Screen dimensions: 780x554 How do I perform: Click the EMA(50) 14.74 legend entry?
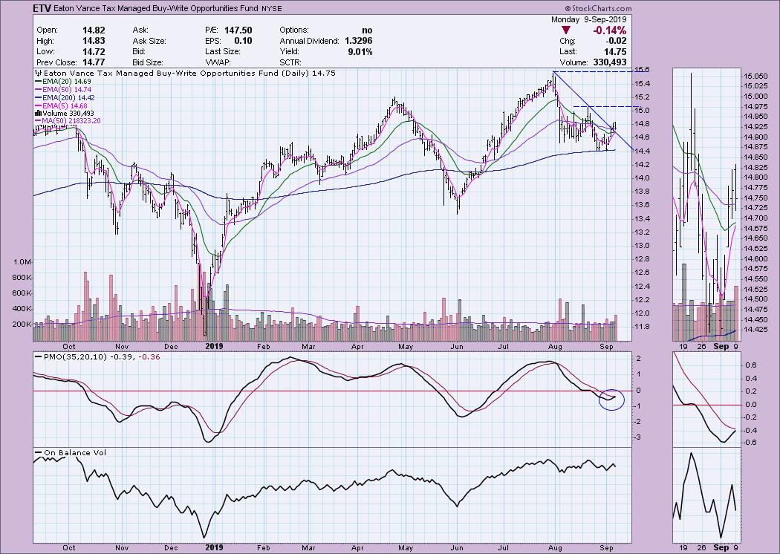point(67,90)
